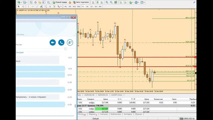Expand the indicators dropdown arrow

click(x=133, y=2)
